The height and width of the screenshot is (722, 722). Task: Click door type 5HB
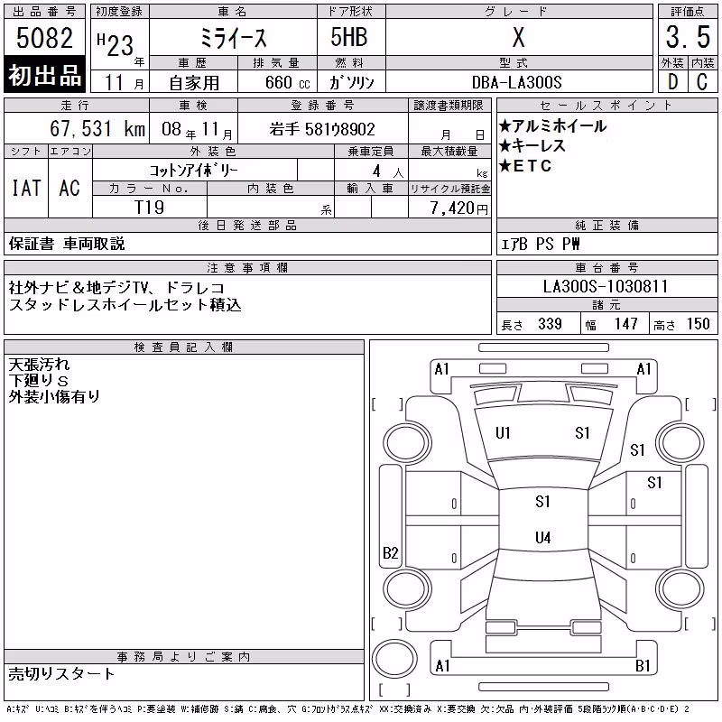click(x=349, y=37)
